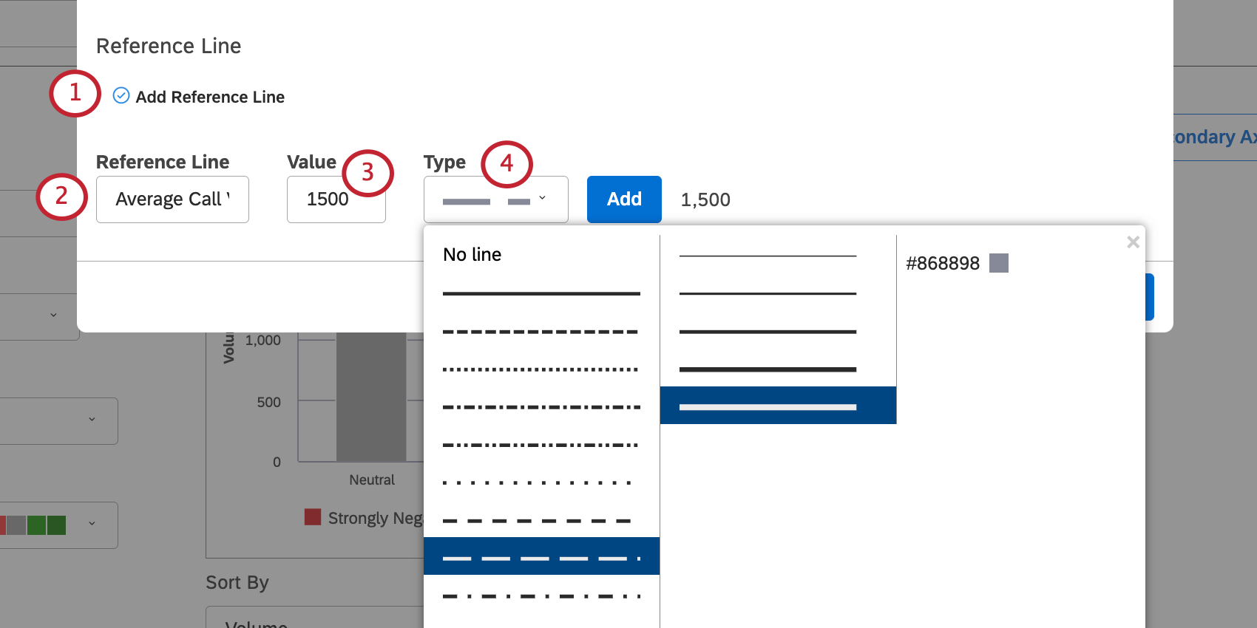Pick the highlighted thick line weight

point(777,405)
